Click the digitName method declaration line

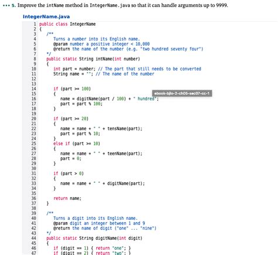click(x=94, y=238)
